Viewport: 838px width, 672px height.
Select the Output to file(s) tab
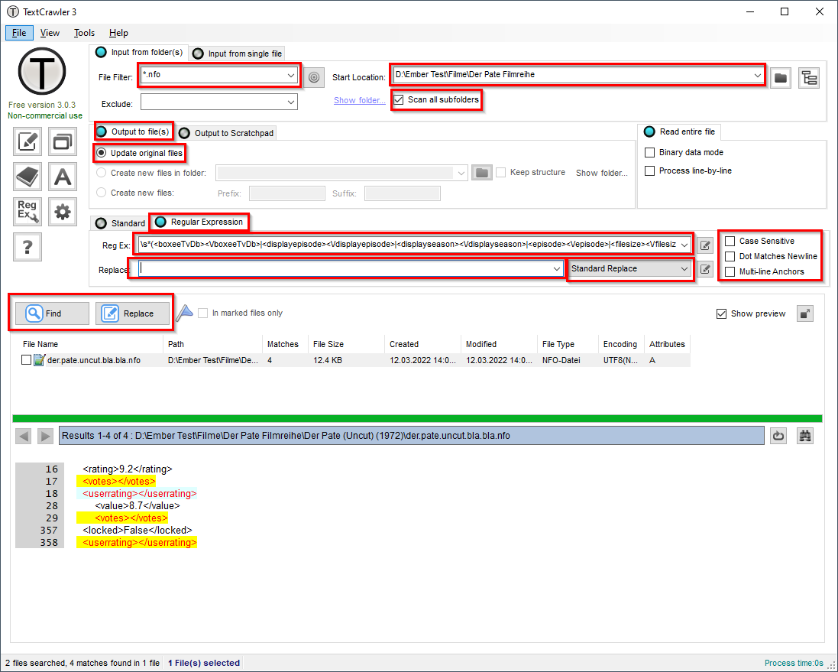click(x=134, y=131)
